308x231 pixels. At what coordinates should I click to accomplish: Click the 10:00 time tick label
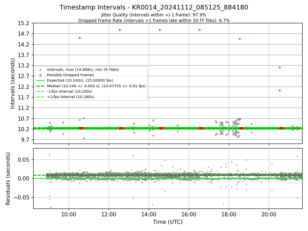69,214
